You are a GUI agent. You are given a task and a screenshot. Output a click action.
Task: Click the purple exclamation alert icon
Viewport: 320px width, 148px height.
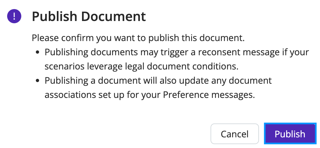(14, 16)
